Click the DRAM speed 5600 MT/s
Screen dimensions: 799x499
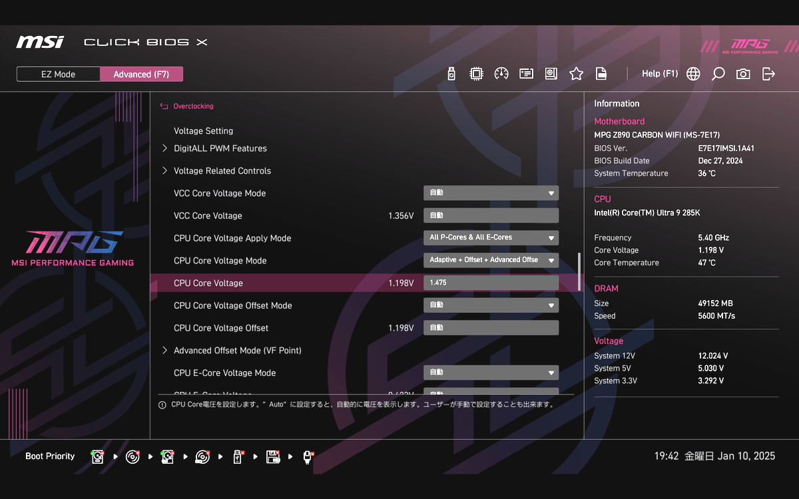[x=716, y=316]
